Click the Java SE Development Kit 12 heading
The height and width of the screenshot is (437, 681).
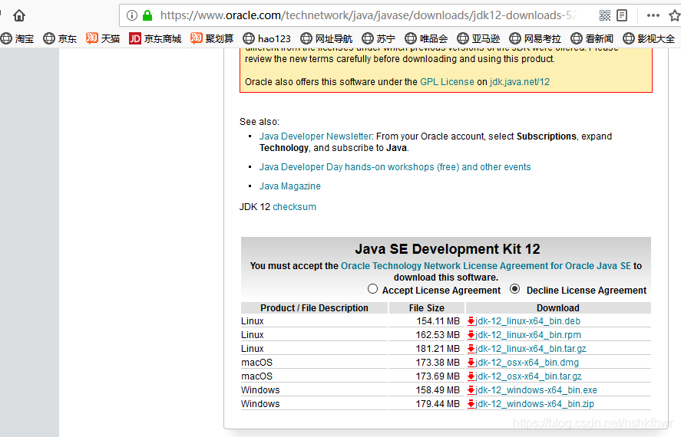(x=448, y=249)
